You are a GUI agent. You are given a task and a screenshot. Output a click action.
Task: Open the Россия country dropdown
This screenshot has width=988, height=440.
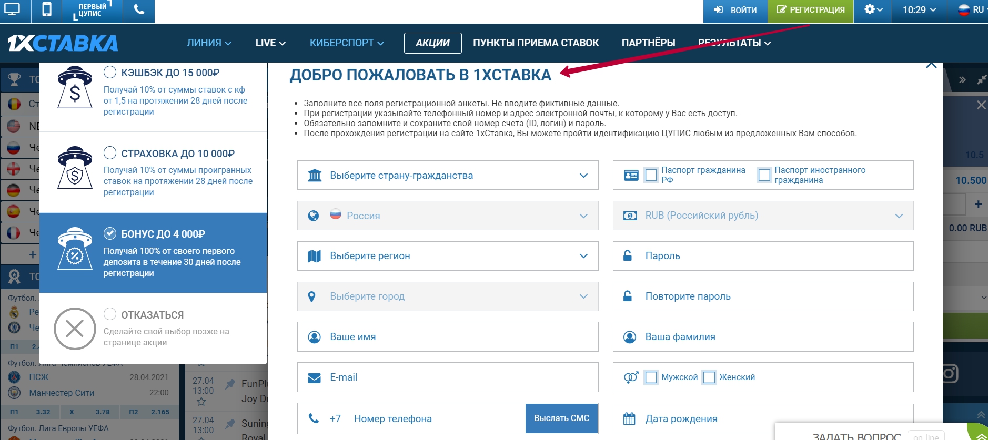448,216
